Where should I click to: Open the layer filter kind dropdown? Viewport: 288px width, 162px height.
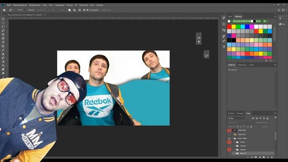pyautogui.click(x=237, y=118)
